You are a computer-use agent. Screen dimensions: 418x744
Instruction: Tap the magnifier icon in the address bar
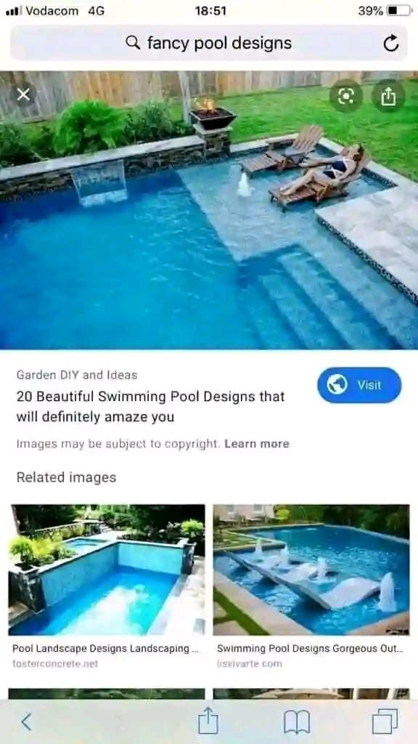click(133, 43)
